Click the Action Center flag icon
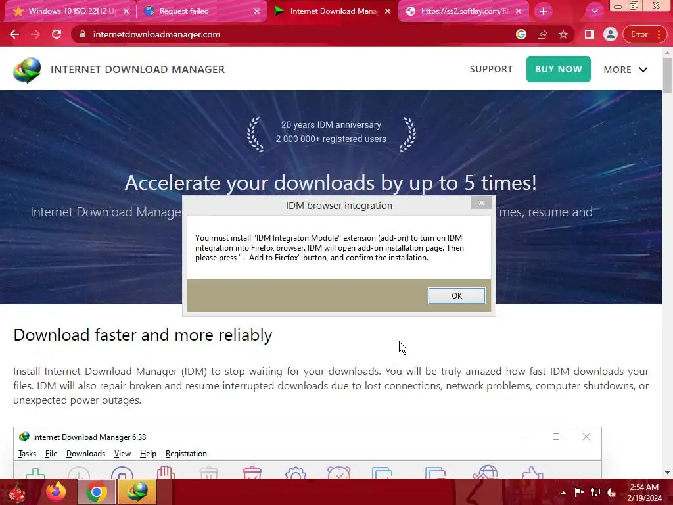Viewport: 673px width, 505px height. pos(579,492)
